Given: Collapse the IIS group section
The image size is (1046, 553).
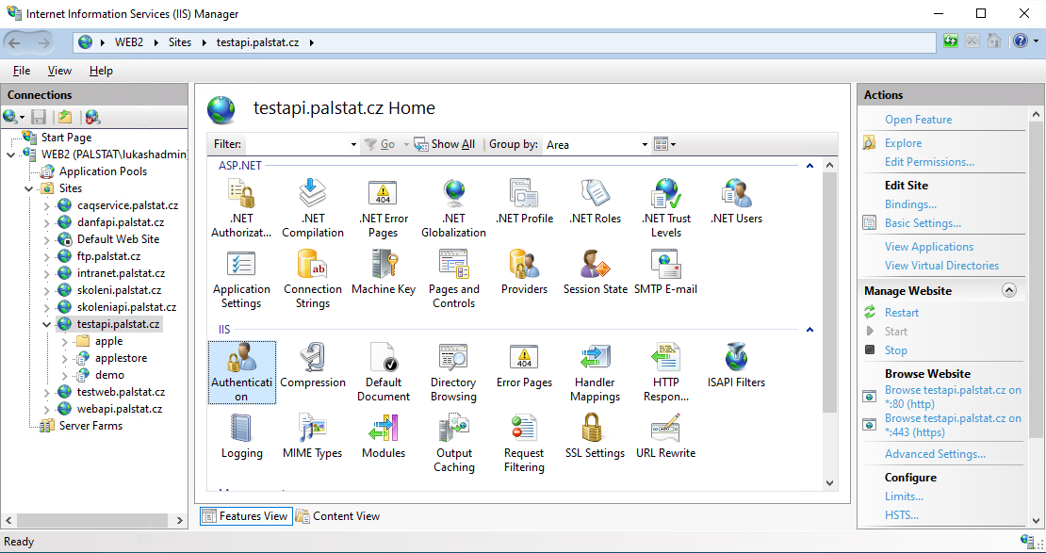Looking at the screenshot, I should click(809, 330).
